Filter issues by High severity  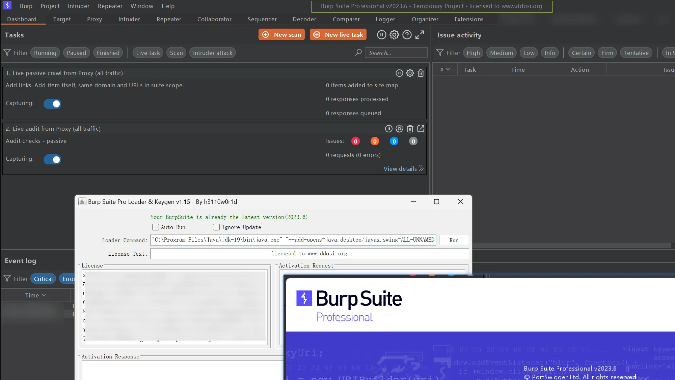coord(473,53)
